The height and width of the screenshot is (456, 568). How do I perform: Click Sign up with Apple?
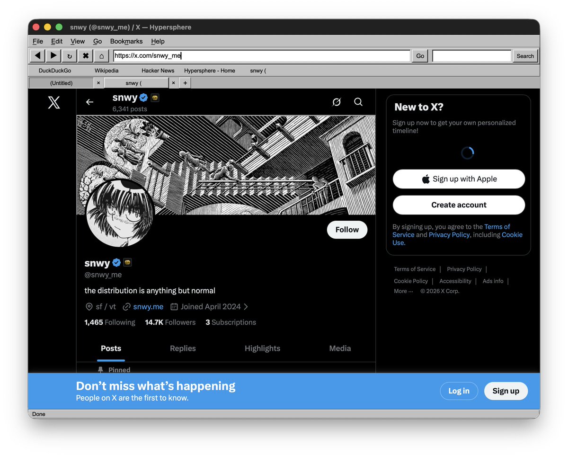point(459,179)
